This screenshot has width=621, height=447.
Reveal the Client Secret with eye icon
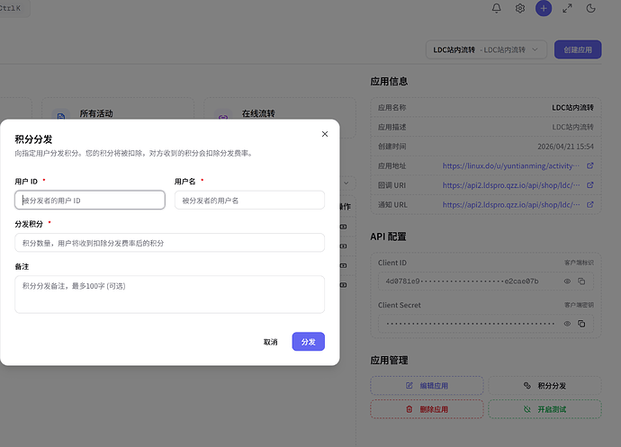tap(567, 324)
